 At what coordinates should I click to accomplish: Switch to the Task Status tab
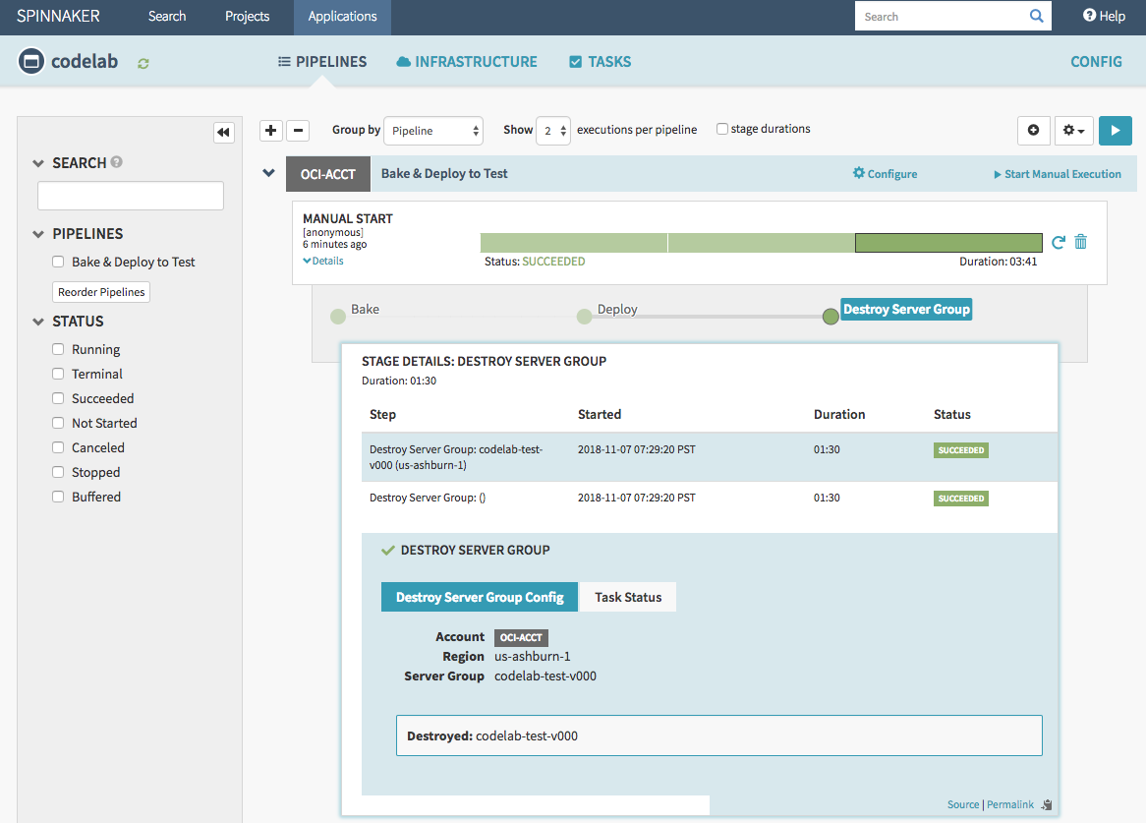tap(628, 597)
